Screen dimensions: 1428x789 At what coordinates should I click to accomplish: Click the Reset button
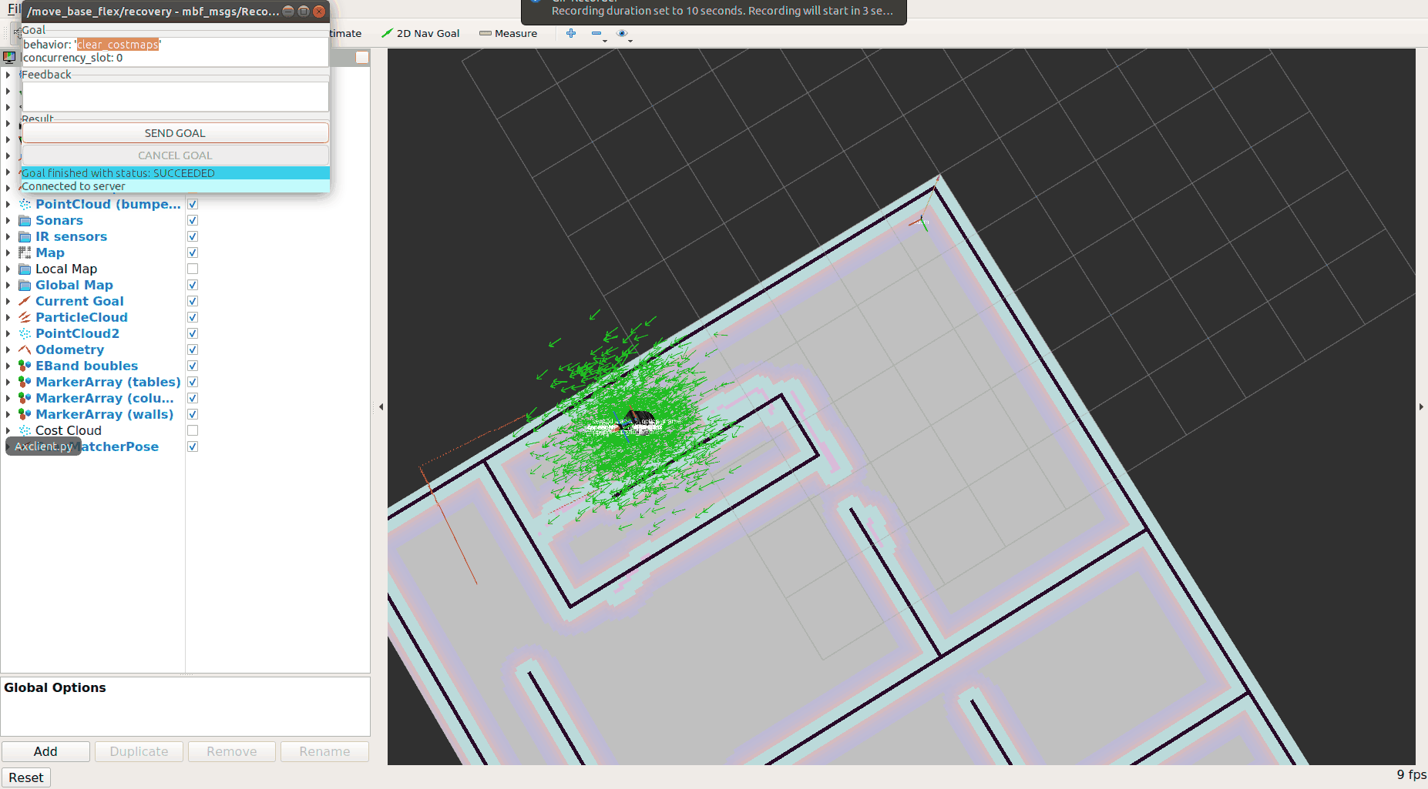click(25, 777)
